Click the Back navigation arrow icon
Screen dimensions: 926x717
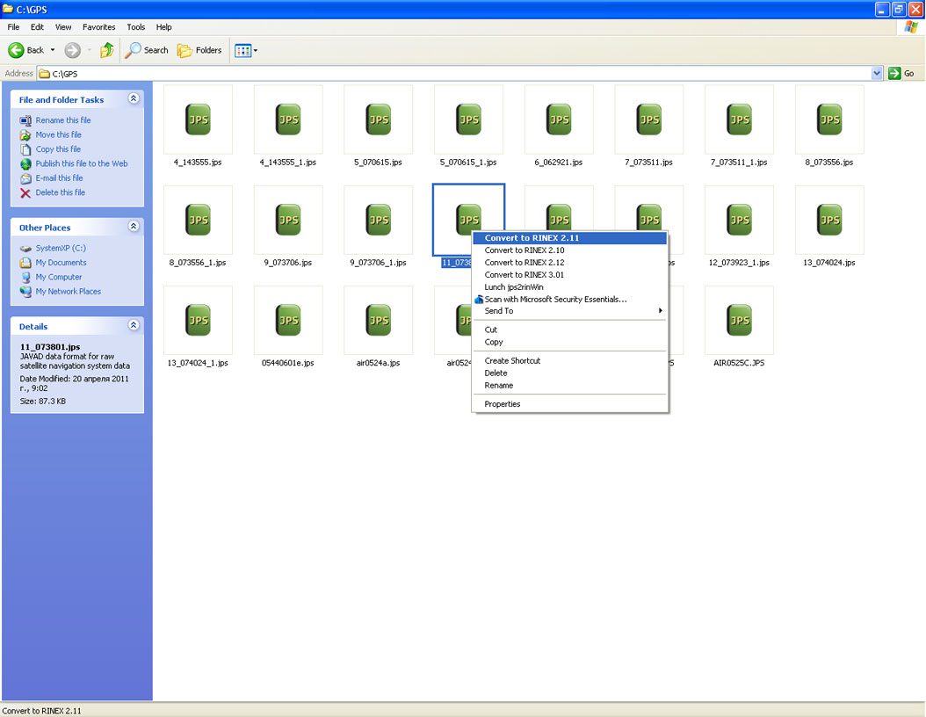[16, 50]
